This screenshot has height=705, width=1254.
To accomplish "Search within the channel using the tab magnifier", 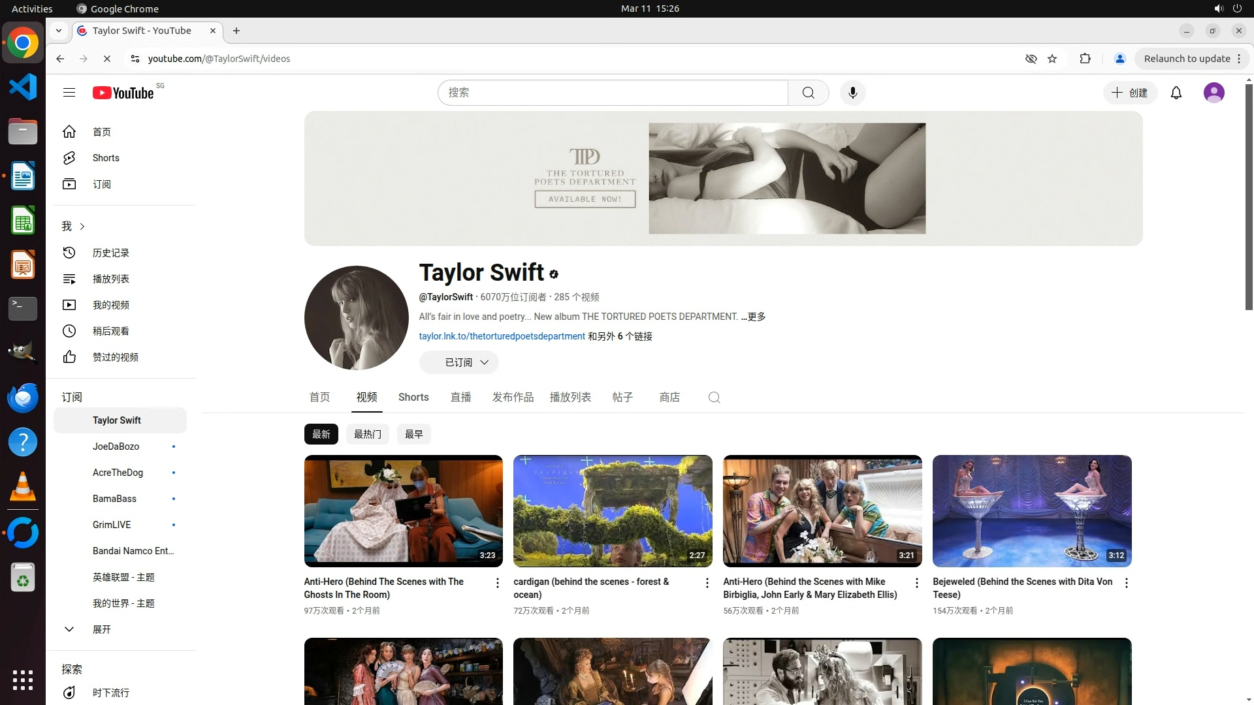I will [714, 398].
